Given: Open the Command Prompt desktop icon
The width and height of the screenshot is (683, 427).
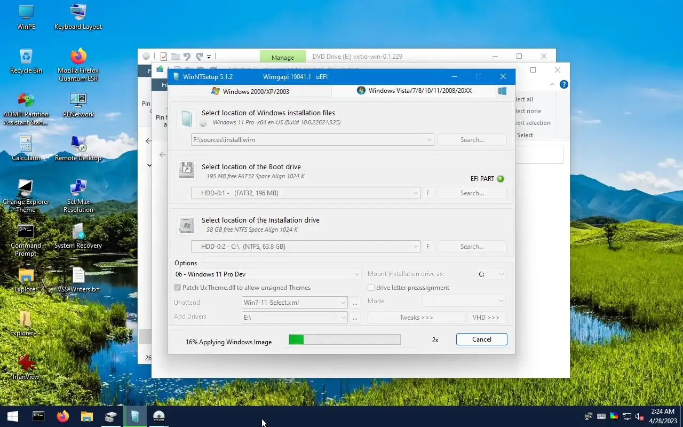Looking at the screenshot, I should click(26, 240).
